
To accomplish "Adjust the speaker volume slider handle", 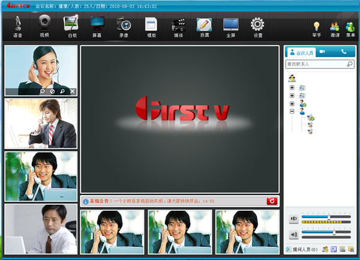I will point(334,232).
